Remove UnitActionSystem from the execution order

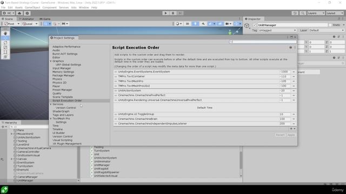pos(294,91)
